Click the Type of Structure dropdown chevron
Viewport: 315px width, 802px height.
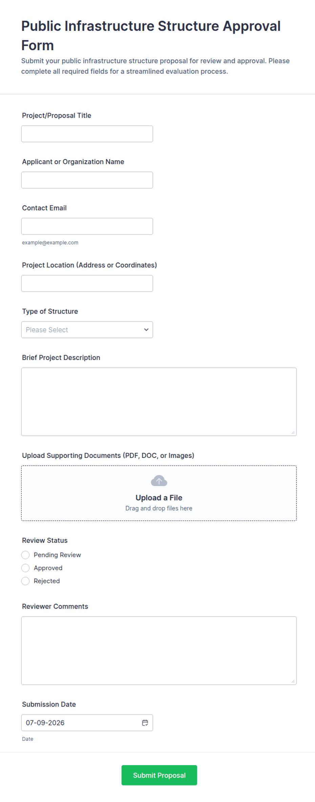click(x=146, y=330)
